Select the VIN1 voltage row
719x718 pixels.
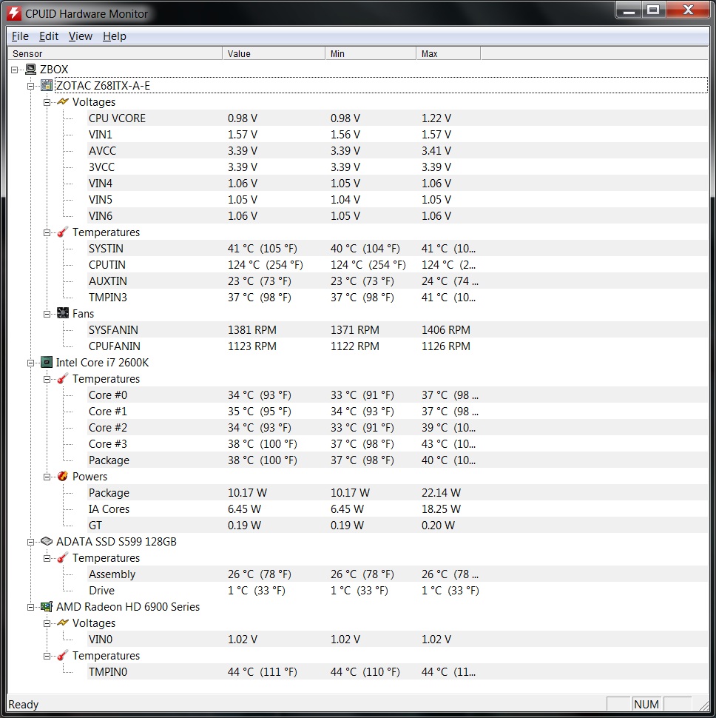point(397,135)
